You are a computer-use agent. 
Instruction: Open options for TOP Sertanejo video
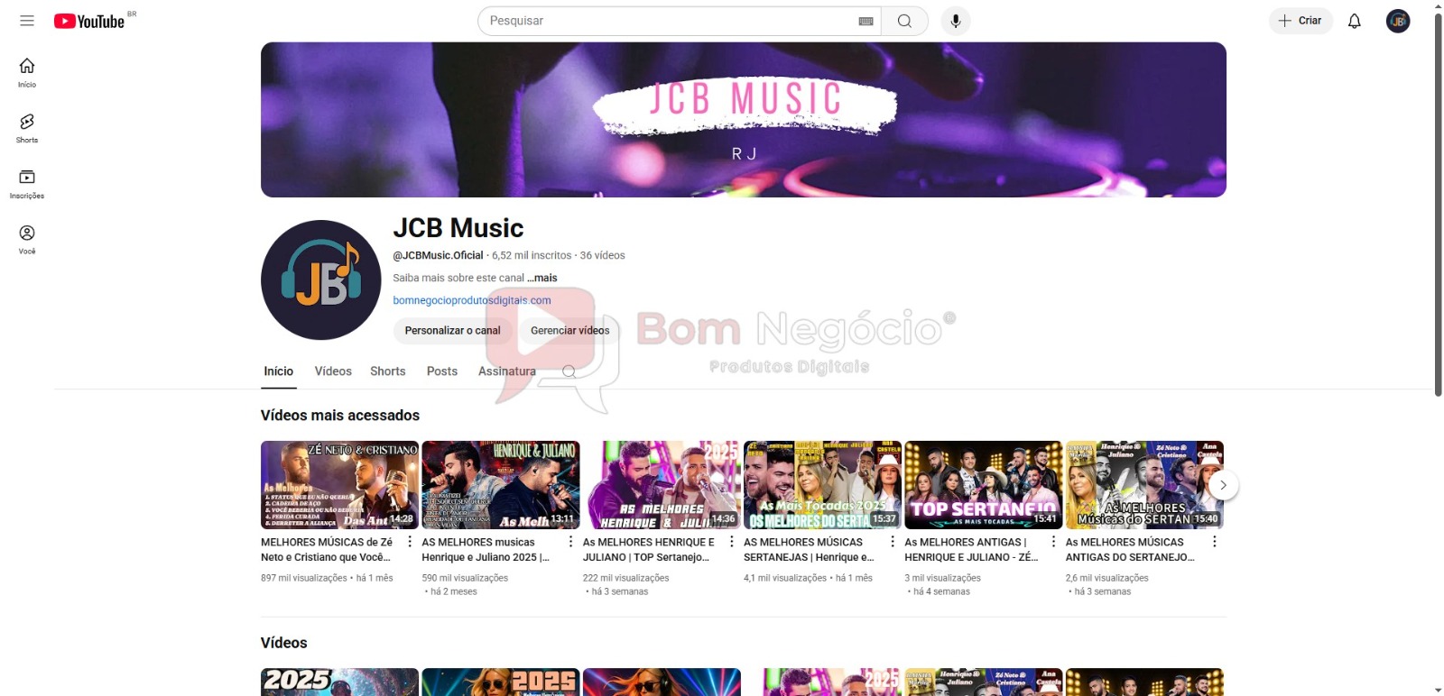click(732, 542)
